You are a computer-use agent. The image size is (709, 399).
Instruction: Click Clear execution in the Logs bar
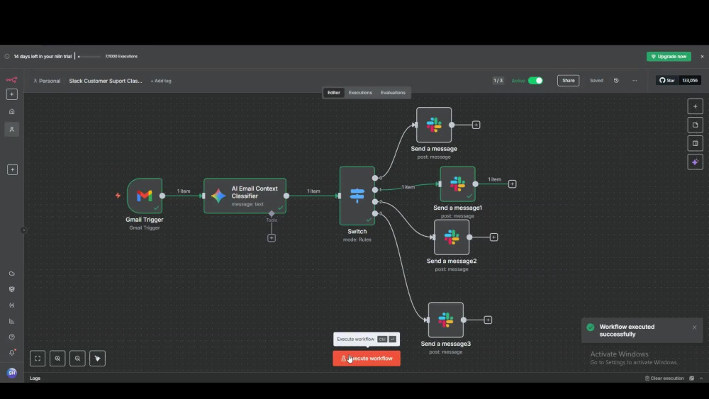click(664, 378)
